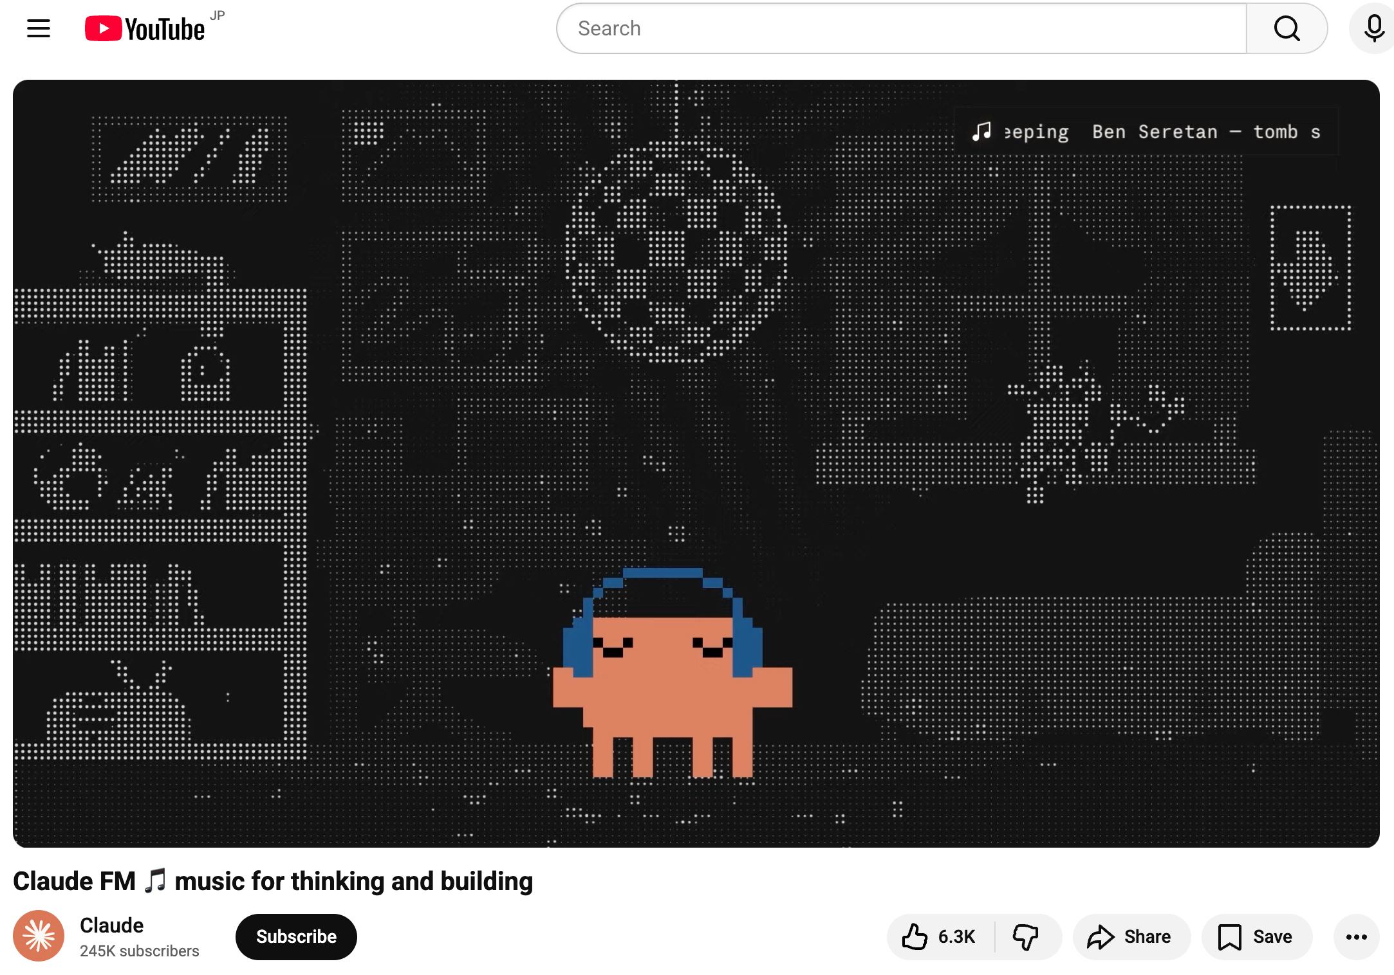Click the now-playing song overlay
The width and height of the screenshot is (1394, 975).
click(x=1146, y=132)
